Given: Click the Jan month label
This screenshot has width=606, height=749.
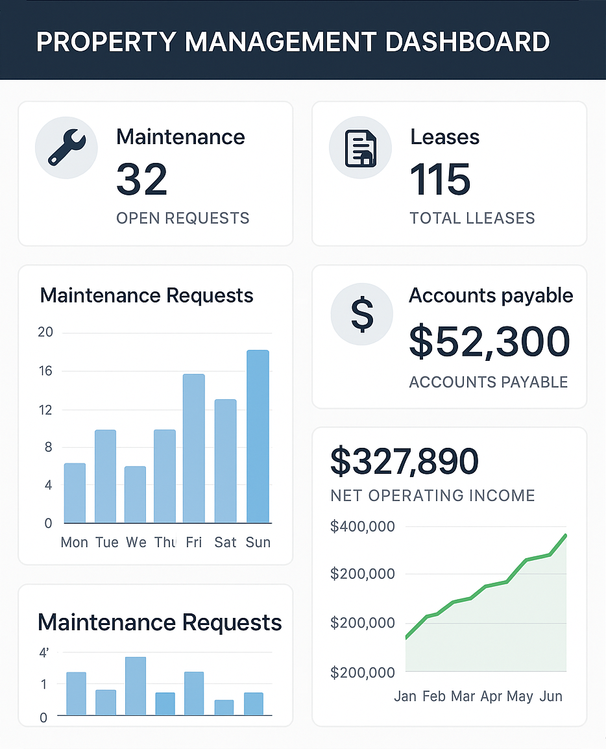Looking at the screenshot, I should pyautogui.click(x=406, y=696).
